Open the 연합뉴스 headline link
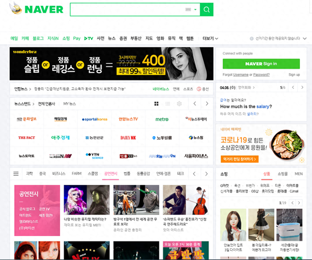Viewport: 312px width, 260px height. tap(80, 89)
